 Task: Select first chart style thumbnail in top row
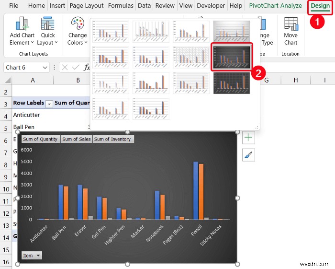(111, 32)
